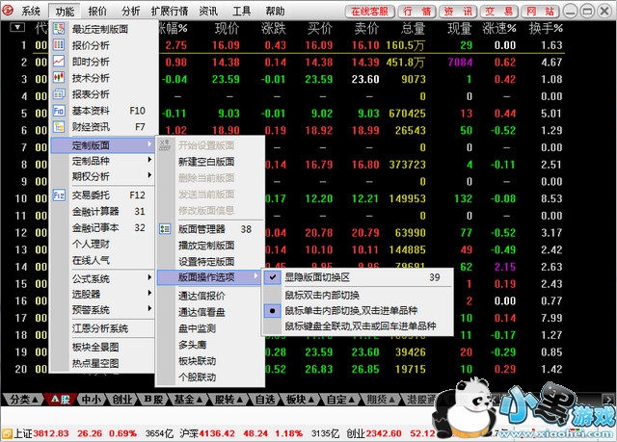Choose 多头鹰 menu entry

click(x=209, y=345)
